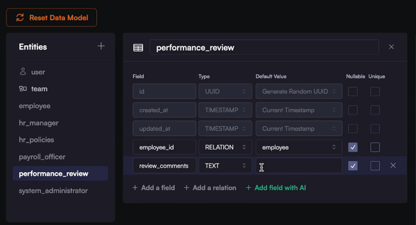
Task: Click the user entity person icon
Action: click(23, 72)
